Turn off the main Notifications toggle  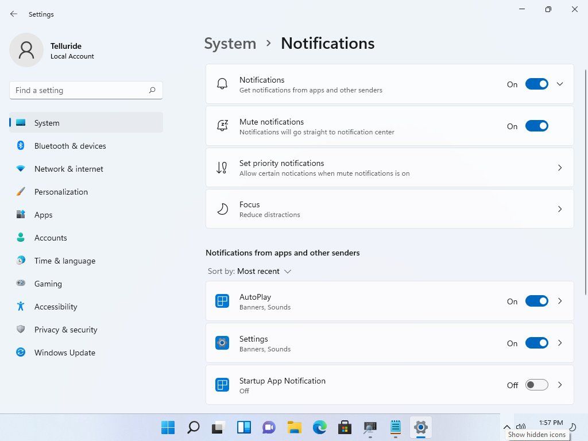pyautogui.click(x=536, y=84)
